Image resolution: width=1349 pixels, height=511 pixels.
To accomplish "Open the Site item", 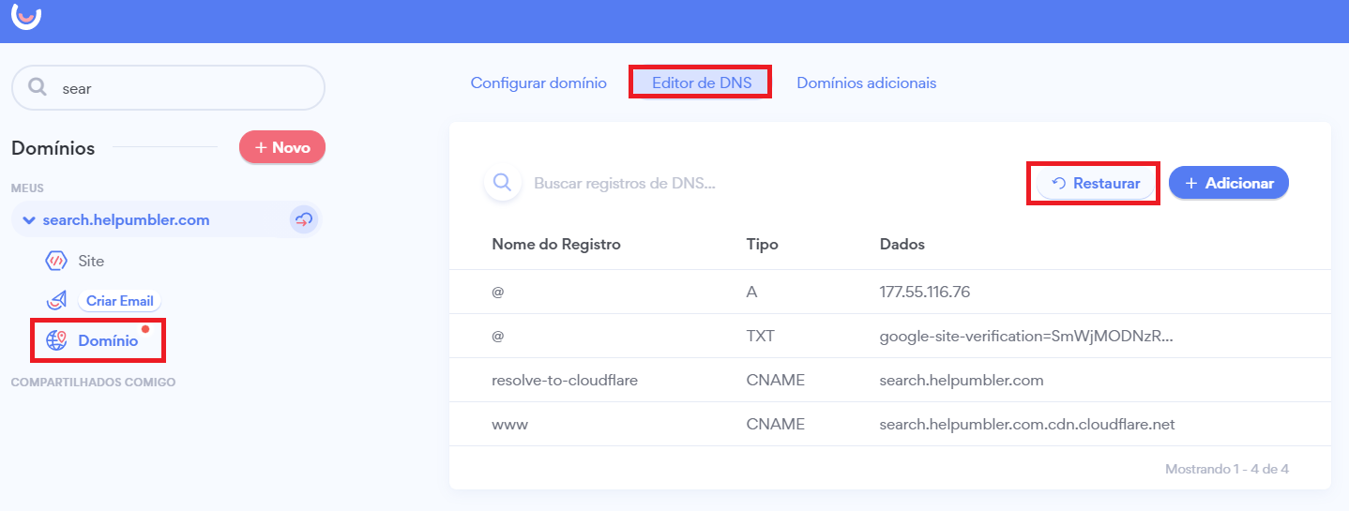I will point(91,261).
